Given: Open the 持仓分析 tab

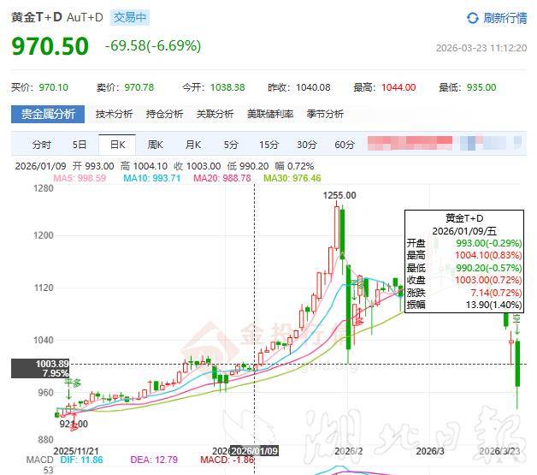Looking at the screenshot, I should click(164, 115).
